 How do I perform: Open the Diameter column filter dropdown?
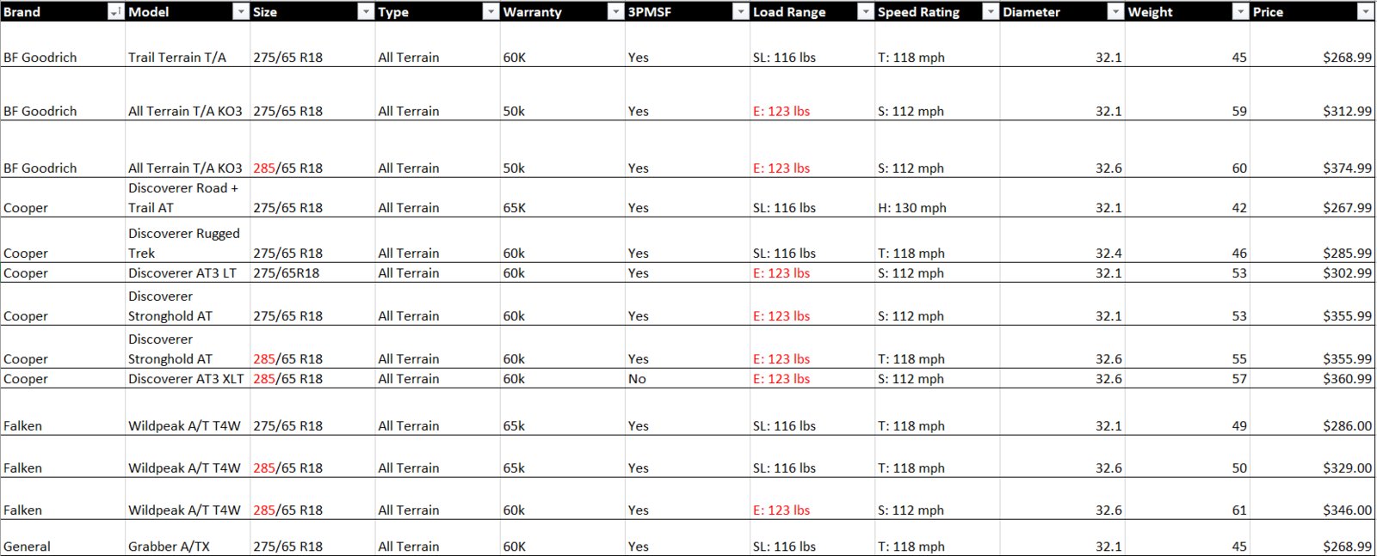coord(1115,12)
